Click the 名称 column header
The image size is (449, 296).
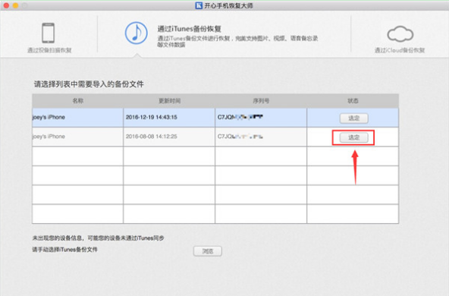pos(77,101)
